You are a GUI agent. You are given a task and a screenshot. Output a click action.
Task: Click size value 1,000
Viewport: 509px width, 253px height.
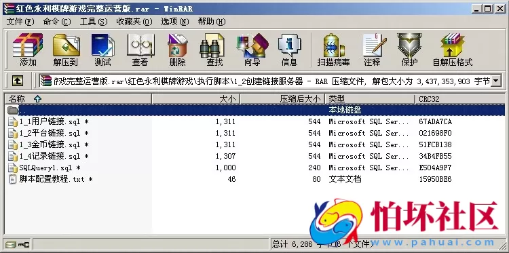coord(225,168)
